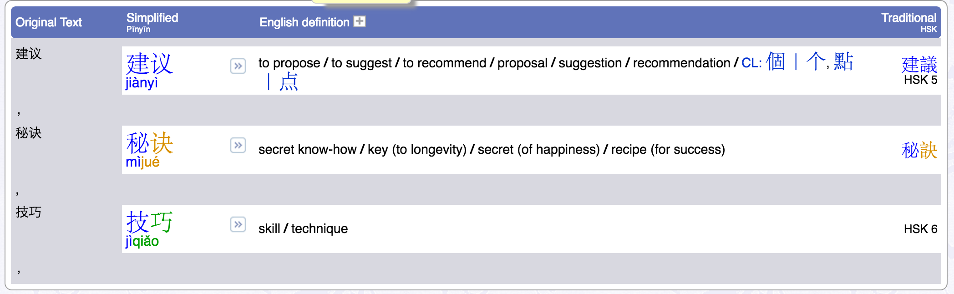This screenshot has height=294, width=954.
Task: Click the Traditional column header
Action: 908,18
